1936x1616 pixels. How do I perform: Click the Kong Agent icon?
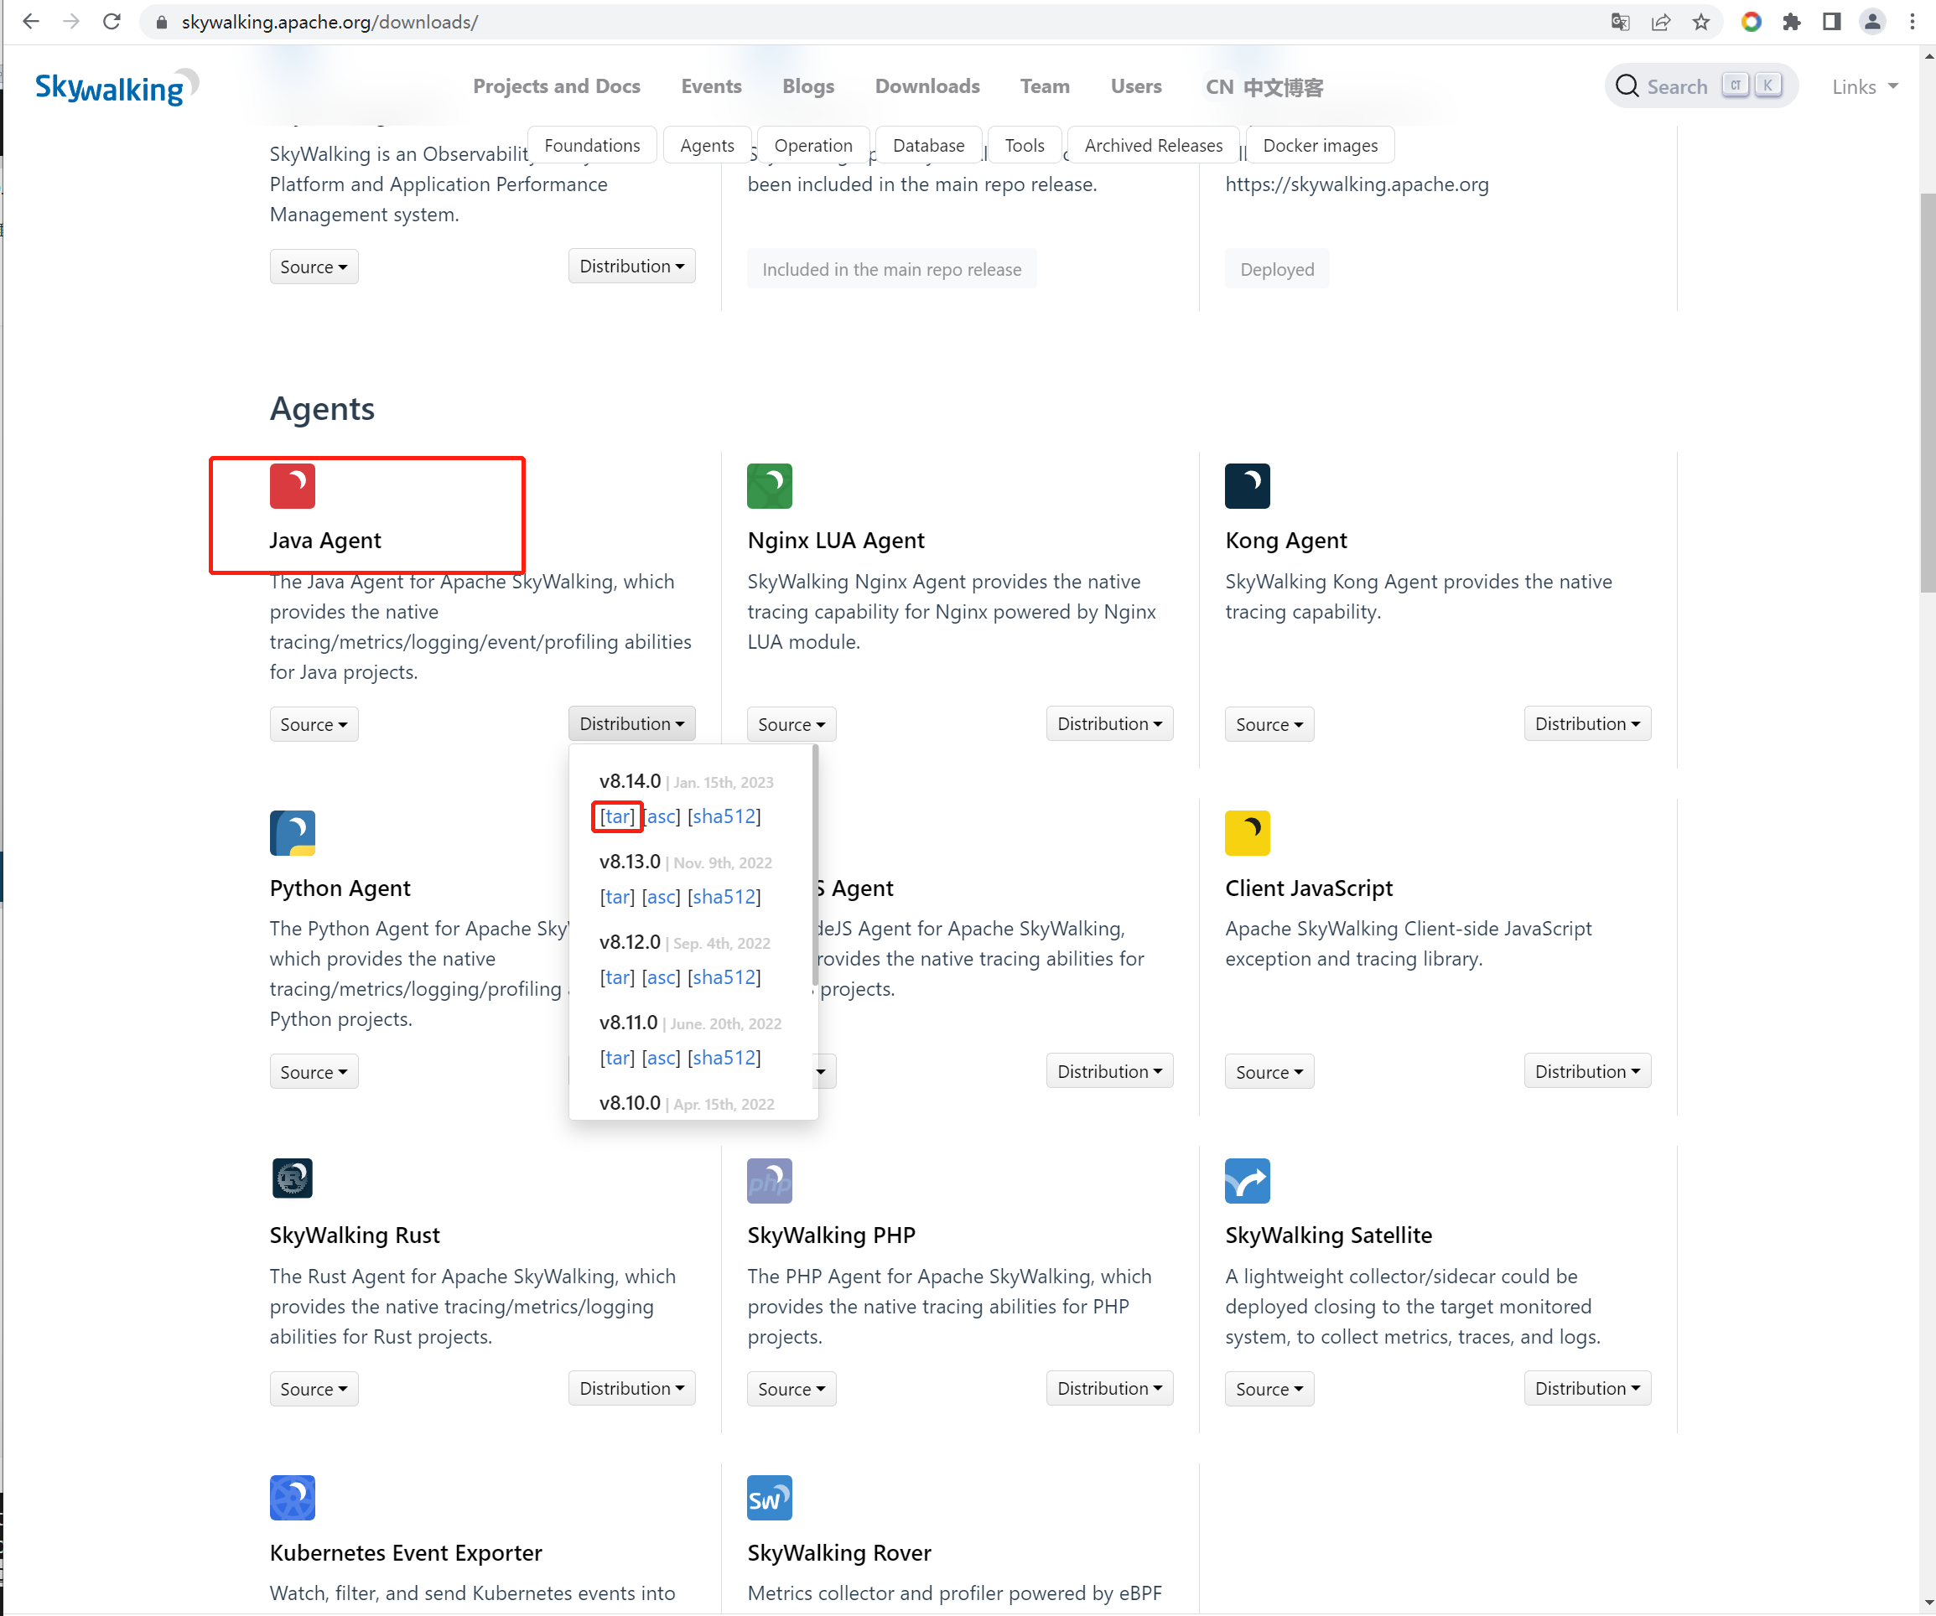click(x=1246, y=485)
